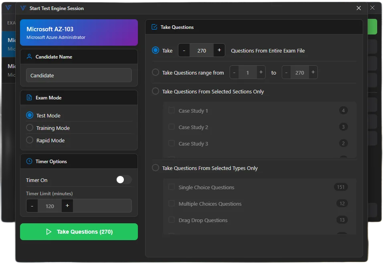Check Single Choice Questions
Viewport: 384px width, 265px height.
point(172,187)
